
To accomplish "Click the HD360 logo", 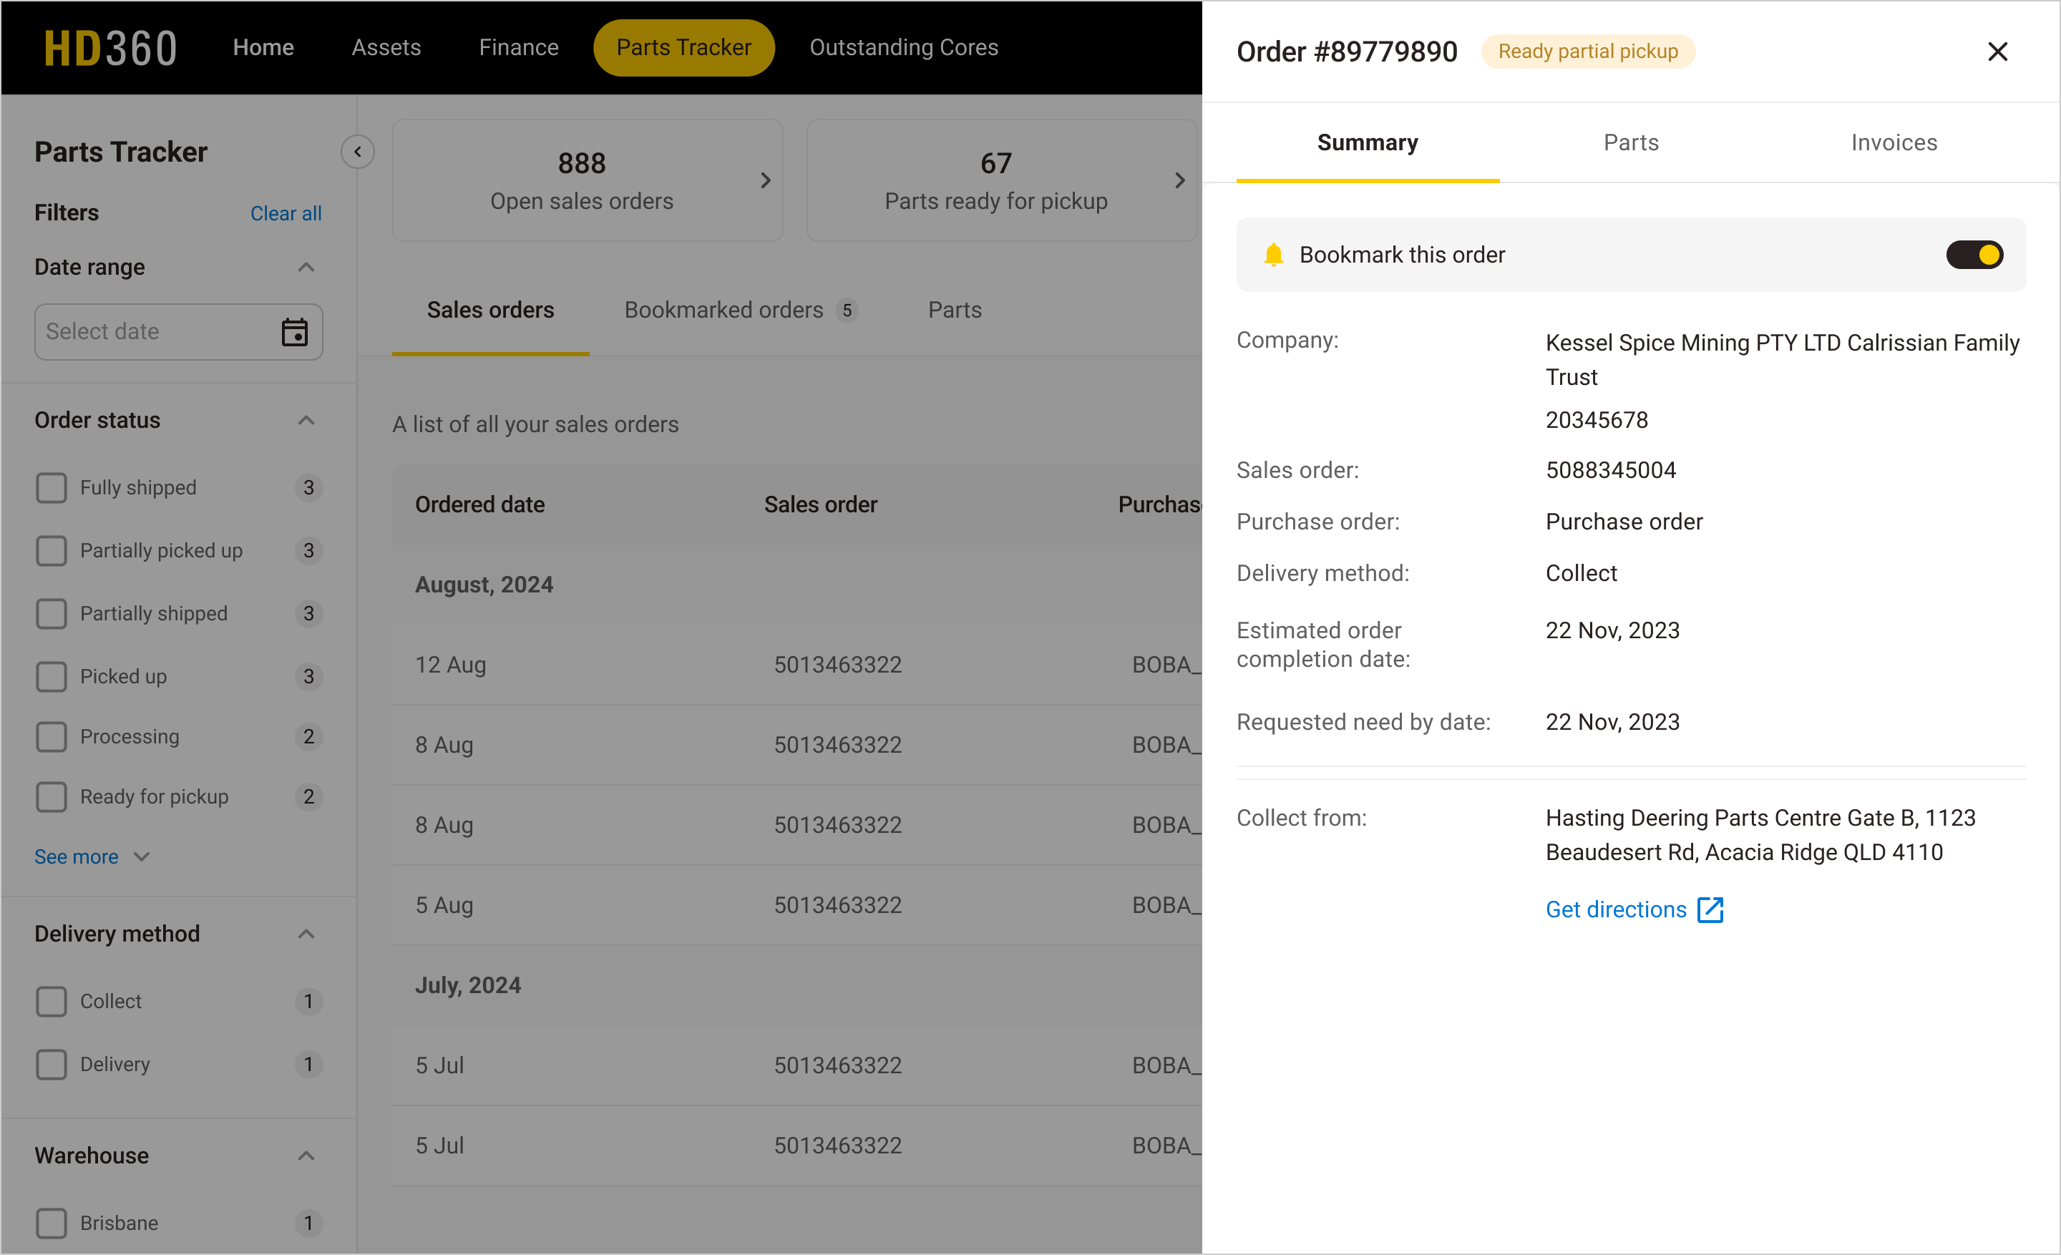I will 109,48.
